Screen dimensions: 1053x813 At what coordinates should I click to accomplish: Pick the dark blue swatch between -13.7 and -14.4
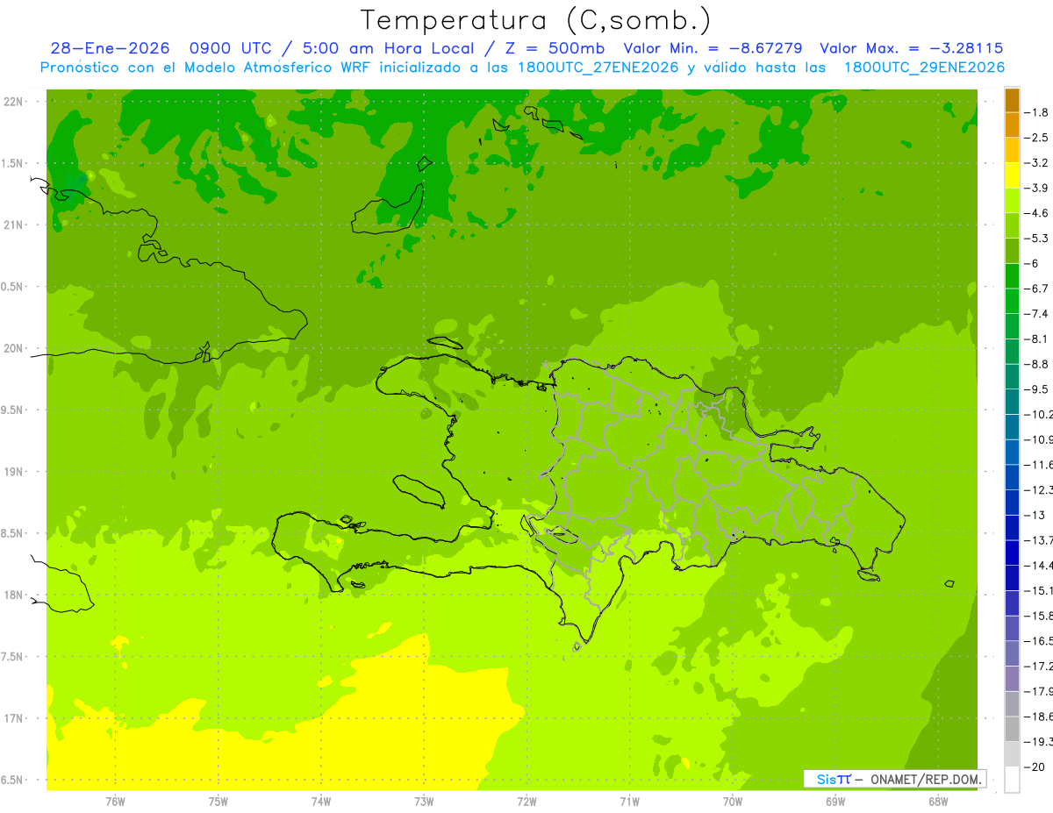1012,553
